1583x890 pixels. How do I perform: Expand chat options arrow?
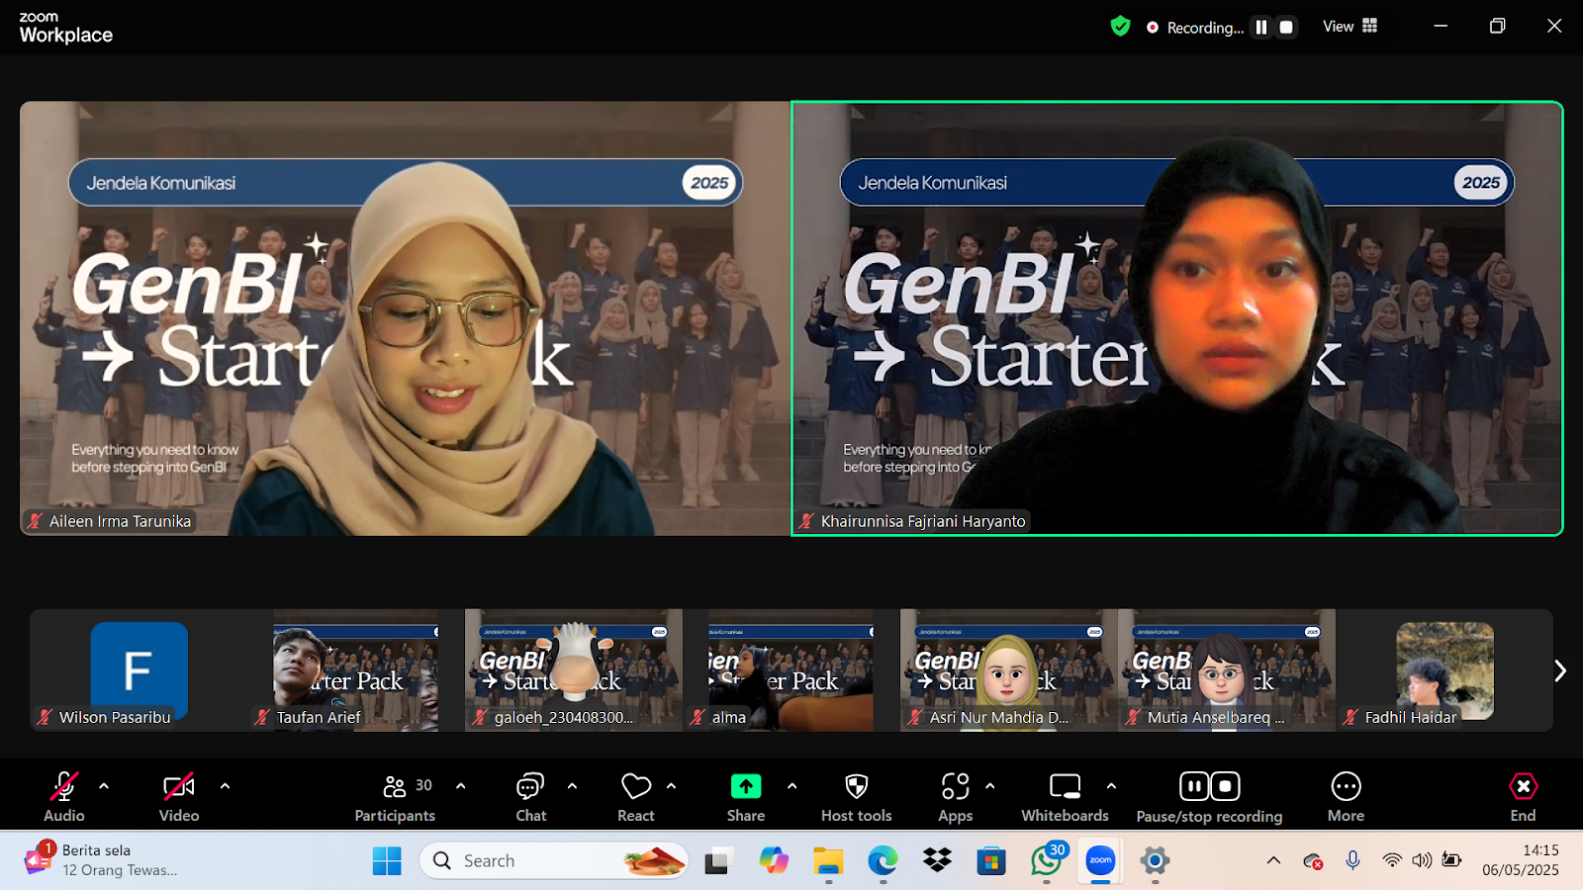coord(572,787)
